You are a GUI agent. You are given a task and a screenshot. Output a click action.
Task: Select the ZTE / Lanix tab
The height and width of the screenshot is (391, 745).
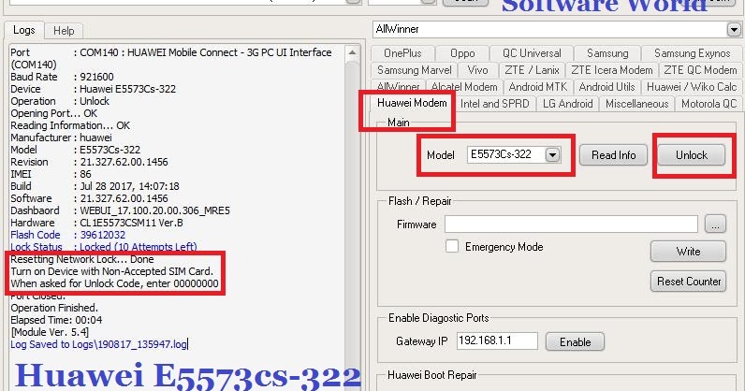point(532,70)
